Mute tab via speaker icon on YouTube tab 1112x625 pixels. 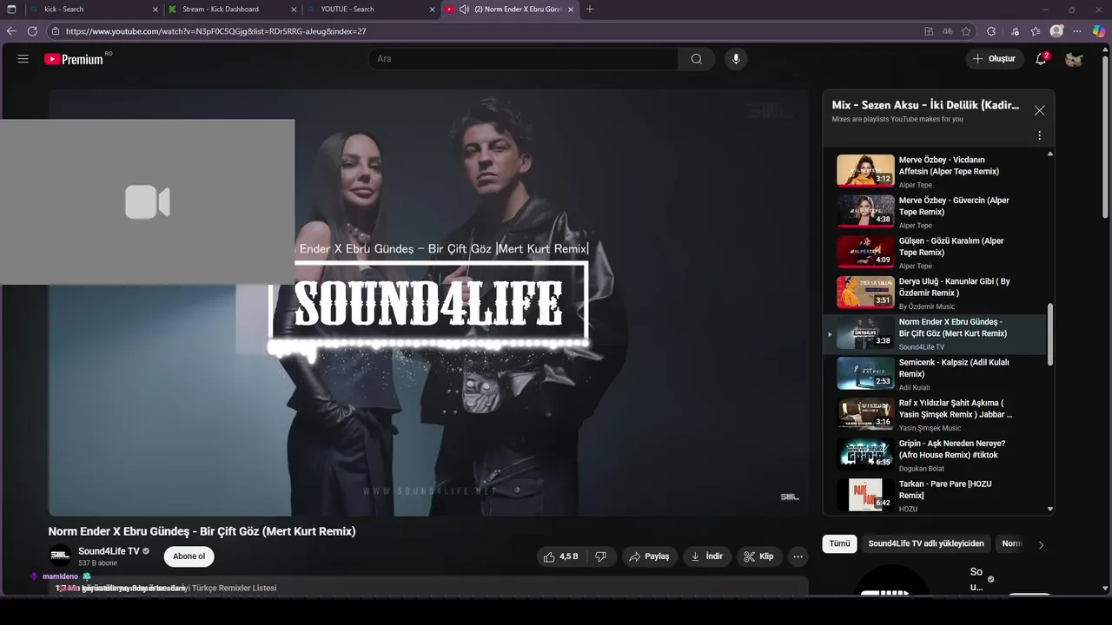(x=464, y=10)
